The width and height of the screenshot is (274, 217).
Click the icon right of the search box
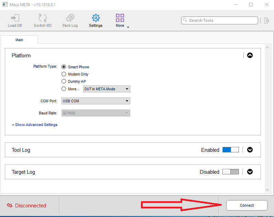coord(266,21)
